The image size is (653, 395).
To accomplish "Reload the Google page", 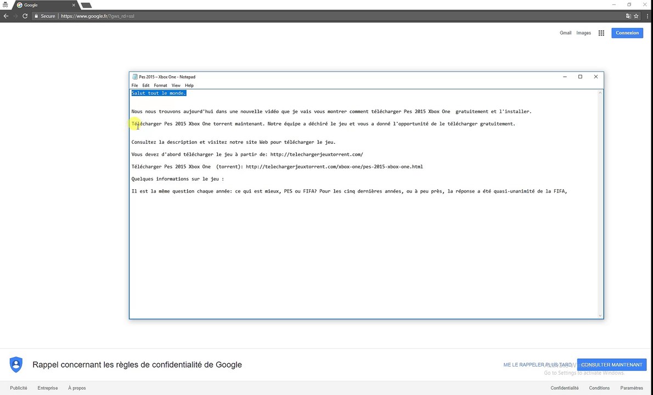I will pos(25,16).
